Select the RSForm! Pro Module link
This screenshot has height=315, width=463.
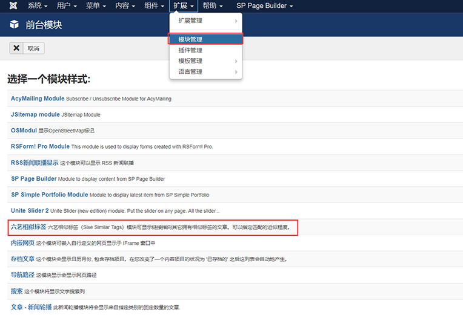click(40, 146)
